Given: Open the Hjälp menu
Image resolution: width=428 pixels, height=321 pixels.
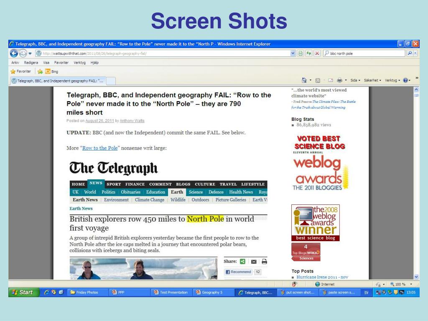Looking at the screenshot, I should click(94, 63).
